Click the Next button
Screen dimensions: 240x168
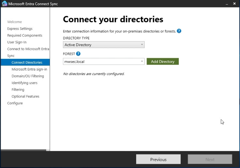(x=210, y=159)
